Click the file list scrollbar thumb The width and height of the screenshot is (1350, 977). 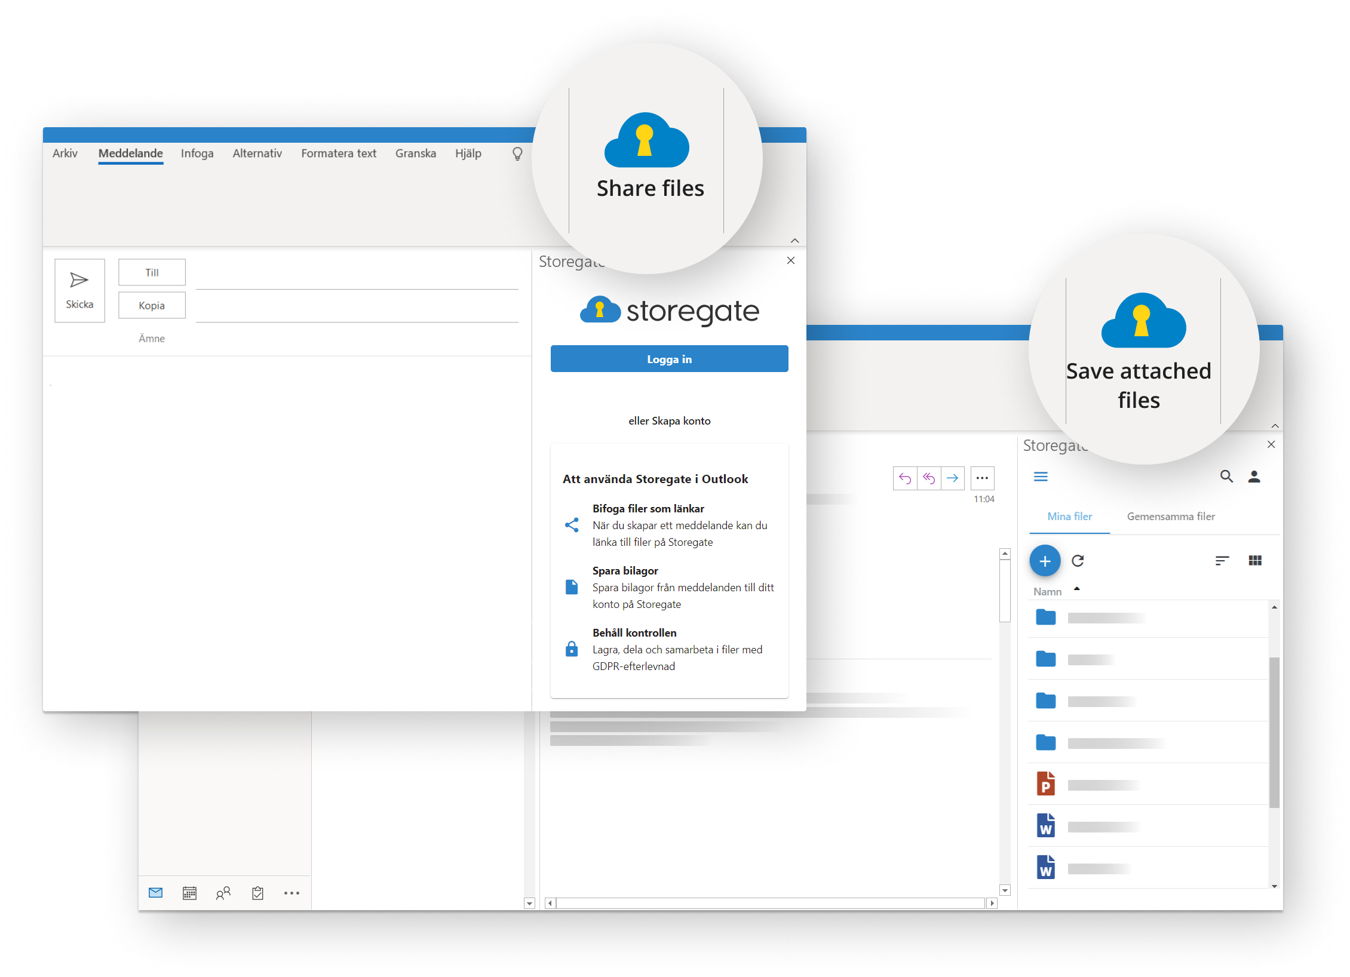pyautogui.click(x=1274, y=732)
